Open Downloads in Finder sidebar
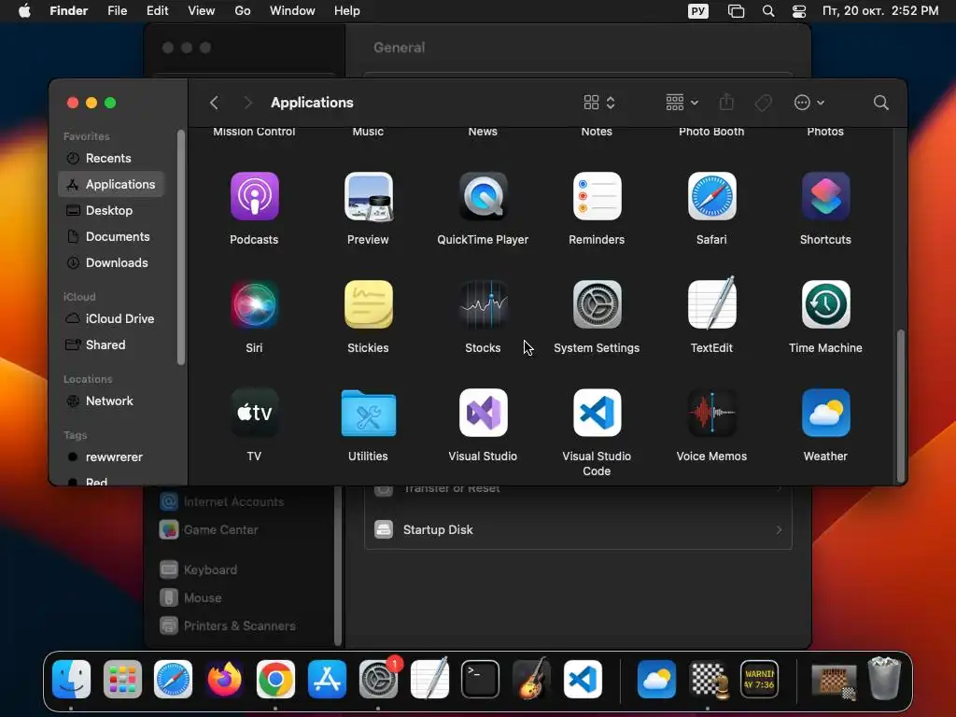This screenshot has height=717, width=956. pyautogui.click(x=111, y=262)
